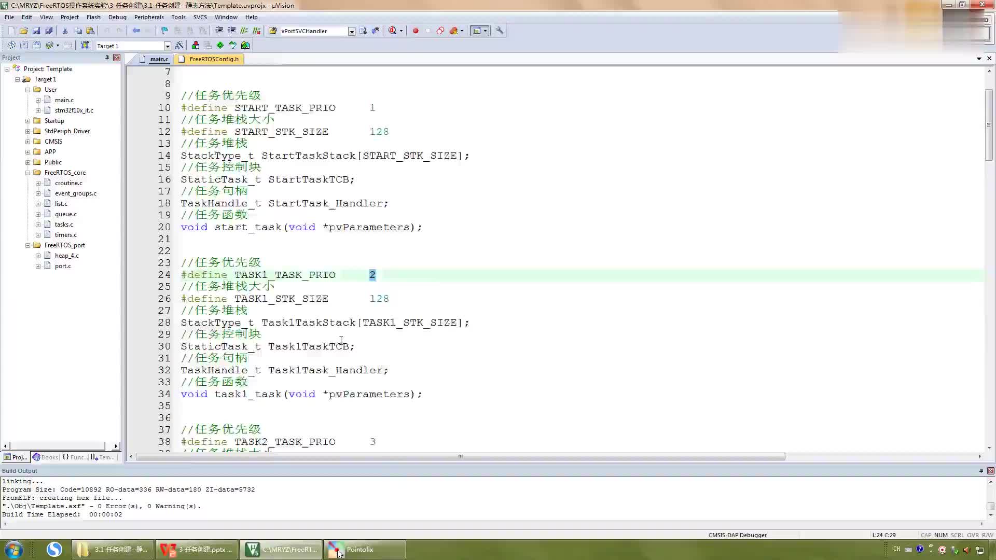Click the editor horizontal scrollbar thumb

coord(461,456)
